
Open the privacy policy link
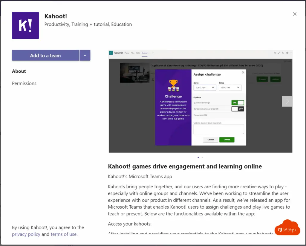tap(26, 234)
